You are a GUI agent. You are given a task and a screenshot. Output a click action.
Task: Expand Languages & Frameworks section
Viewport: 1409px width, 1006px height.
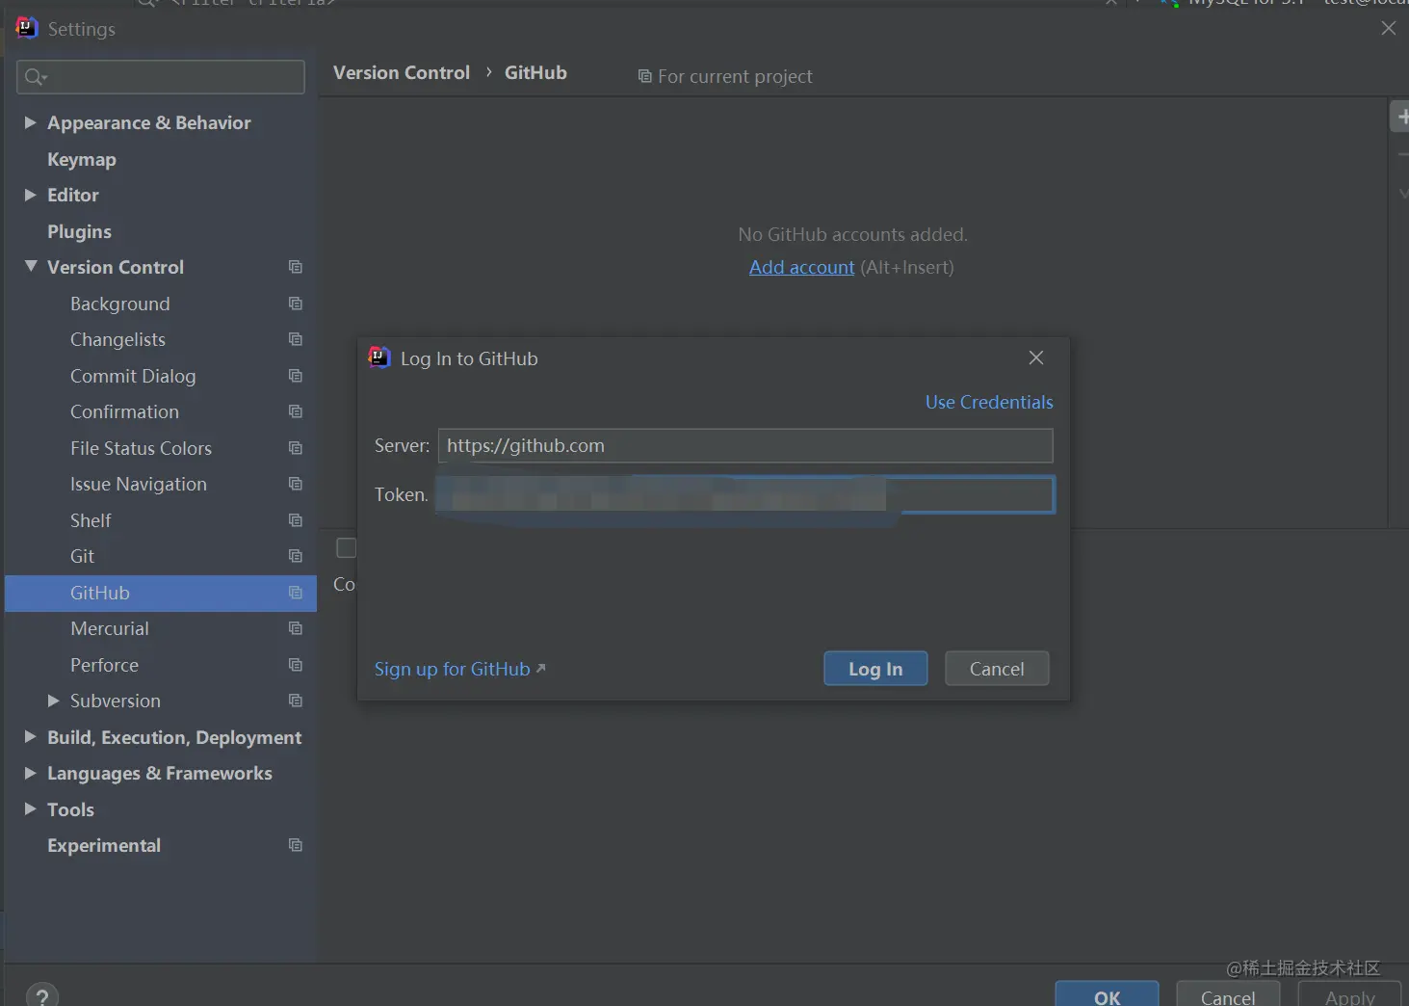click(30, 773)
